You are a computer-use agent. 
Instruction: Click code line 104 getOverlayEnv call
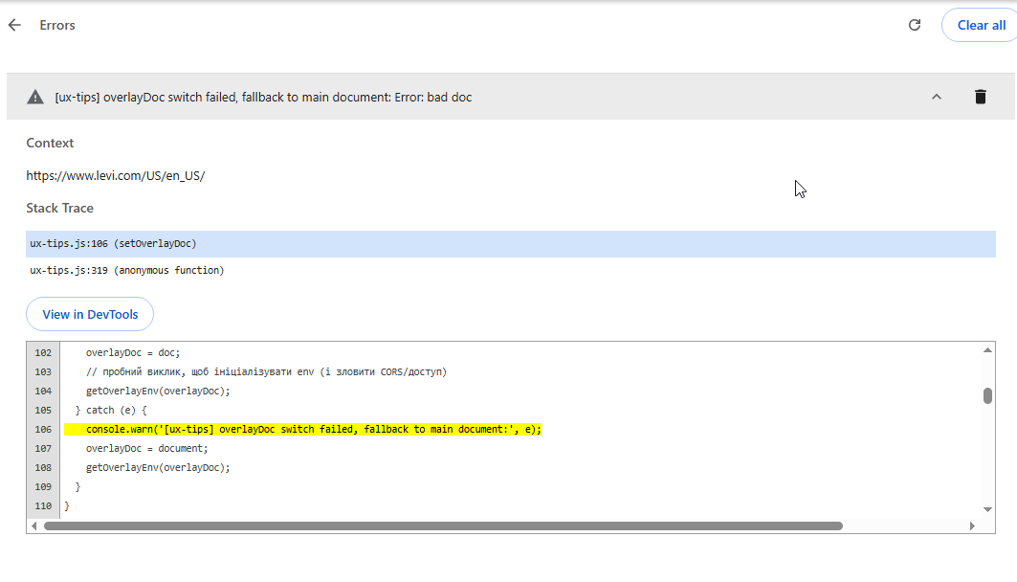pos(158,392)
